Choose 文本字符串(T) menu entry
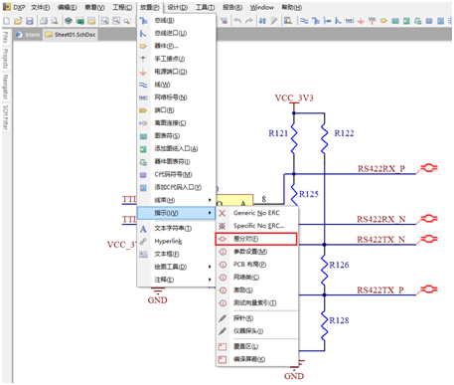The image size is (454, 385). tap(176, 229)
